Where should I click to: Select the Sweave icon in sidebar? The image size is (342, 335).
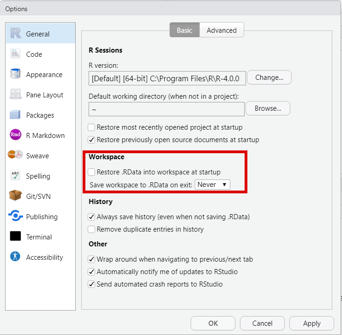(x=16, y=156)
